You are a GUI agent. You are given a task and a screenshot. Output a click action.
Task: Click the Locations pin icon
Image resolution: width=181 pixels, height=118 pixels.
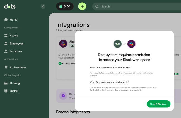(x=6, y=51)
